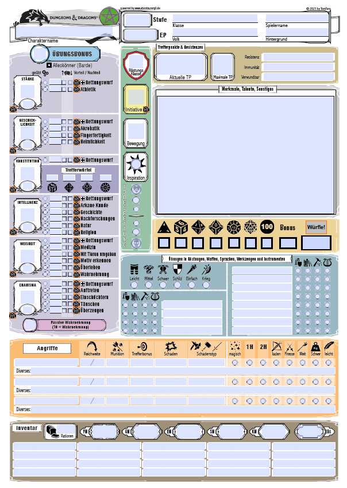Enable the Alleskönner (Barde) checkbox

tap(49, 66)
